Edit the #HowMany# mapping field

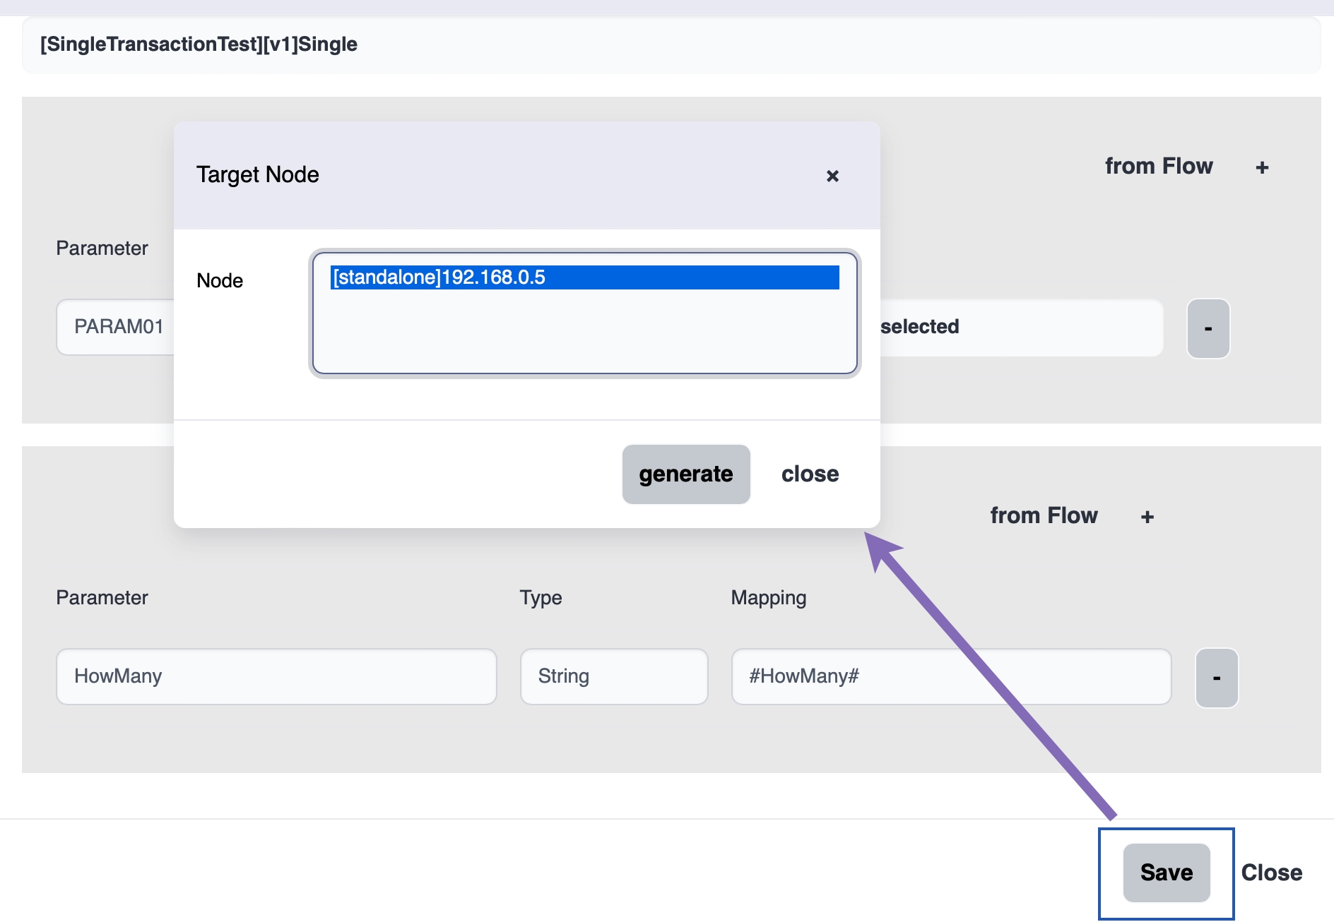tap(950, 676)
